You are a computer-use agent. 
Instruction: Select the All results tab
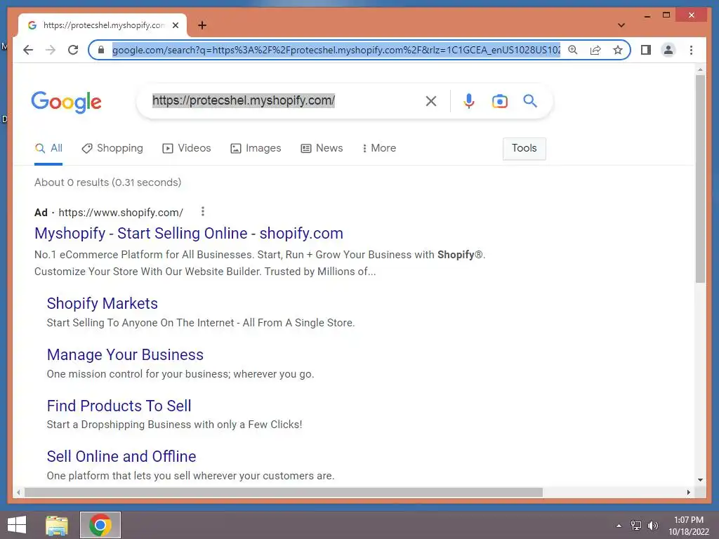(x=48, y=149)
